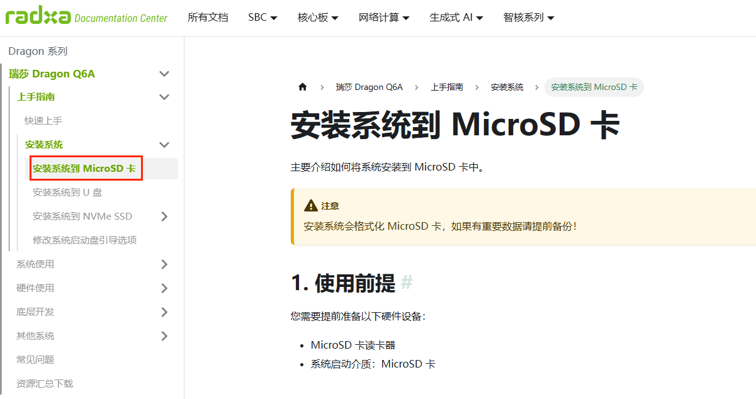Click list item 系统启动介质：MicroSD 卡

pyautogui.click(x=373, y=364)
